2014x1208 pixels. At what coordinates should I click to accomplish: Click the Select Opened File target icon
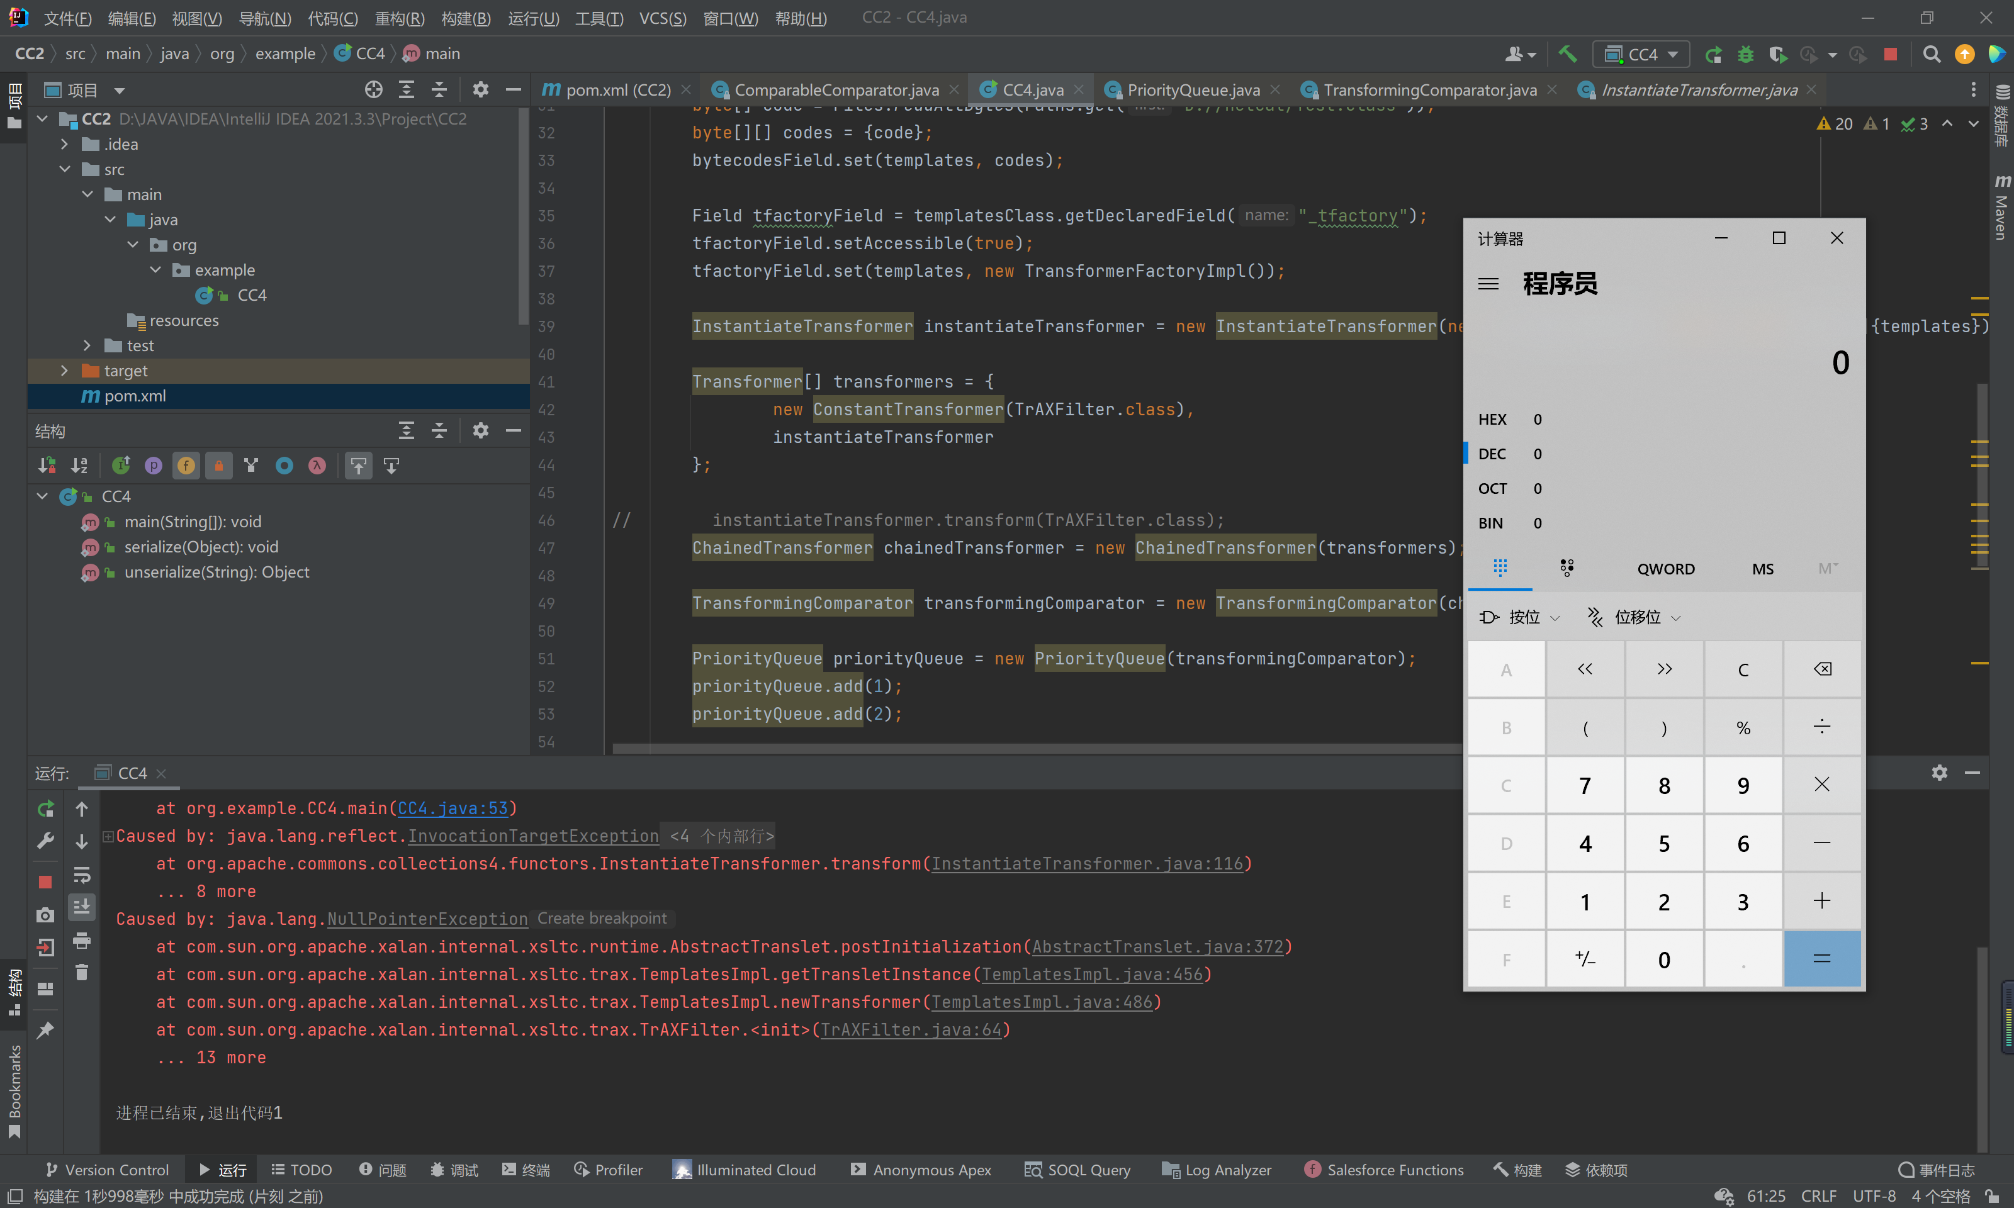374,89
